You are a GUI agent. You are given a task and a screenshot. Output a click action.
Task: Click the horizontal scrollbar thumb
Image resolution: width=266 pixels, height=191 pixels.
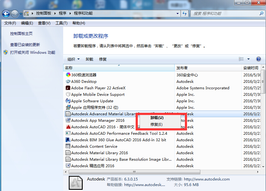point(134,172)
